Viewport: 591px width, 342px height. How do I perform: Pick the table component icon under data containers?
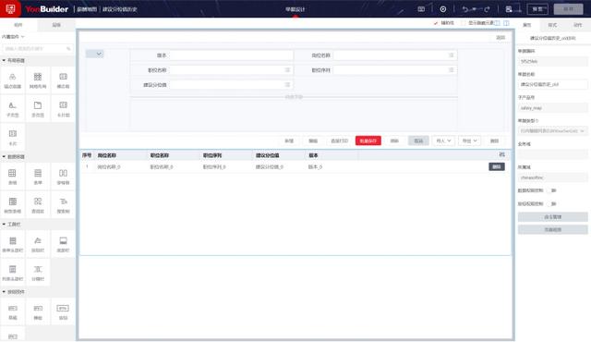tap(12, 177)
